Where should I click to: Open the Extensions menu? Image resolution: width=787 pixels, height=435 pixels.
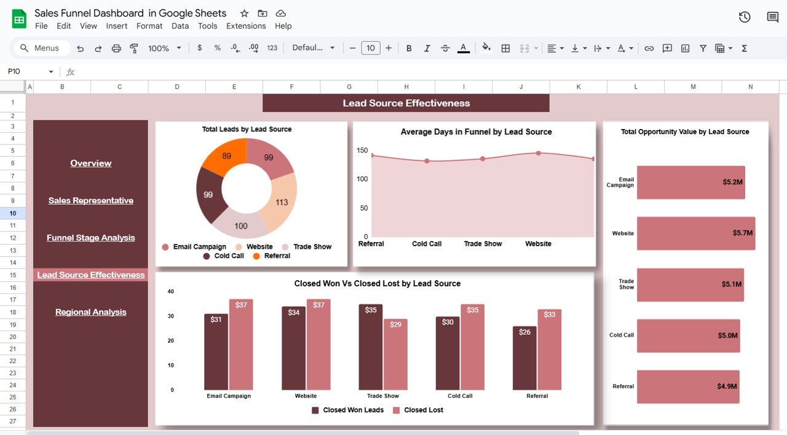(246, 26)
